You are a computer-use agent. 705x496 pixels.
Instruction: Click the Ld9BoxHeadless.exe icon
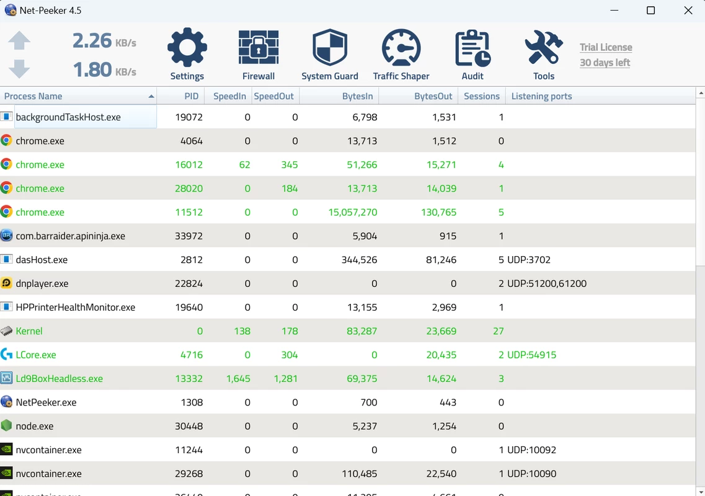pyautogui.click(x=6, y=378)
